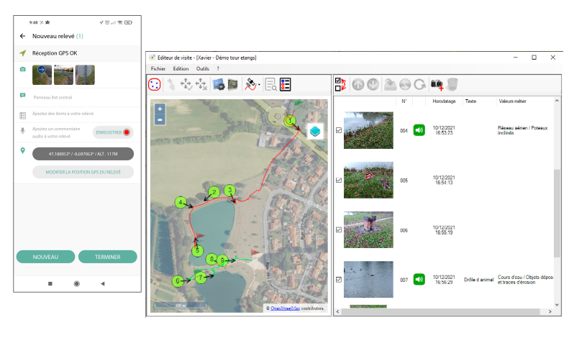Zoom in on the map
Image resolution: width=569 pixels, height=338 pixels.
pos(160,109)
